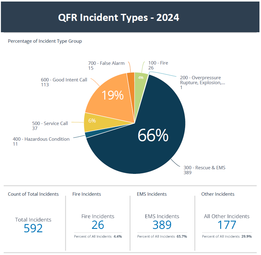Viewport: 261px width, 255px height.
Task: Click the '600 - Good Intent Call' label
Action: click(x=64, y=80)
